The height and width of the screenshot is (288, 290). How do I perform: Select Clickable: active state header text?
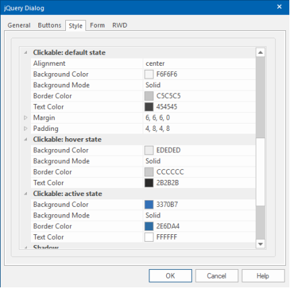click(67, 194)
